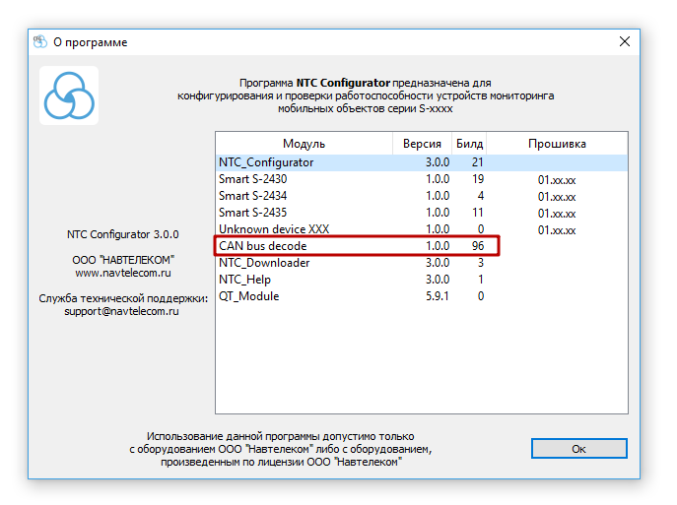677x505 pixels.
Task: Click build number 19 of Smart S-2430
Action: (478, 179)
